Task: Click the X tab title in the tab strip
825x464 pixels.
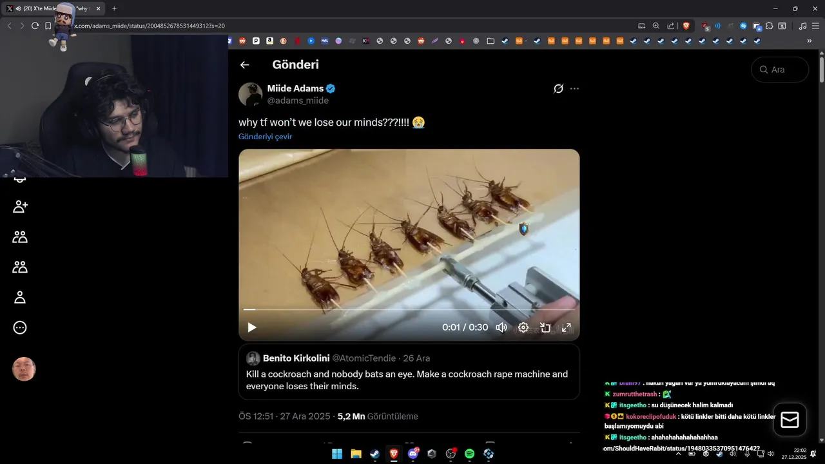Action: coord(57,8)
